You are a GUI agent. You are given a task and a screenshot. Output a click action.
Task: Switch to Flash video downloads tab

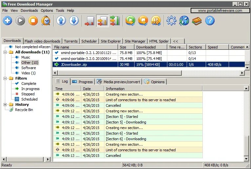click(42, 41)
